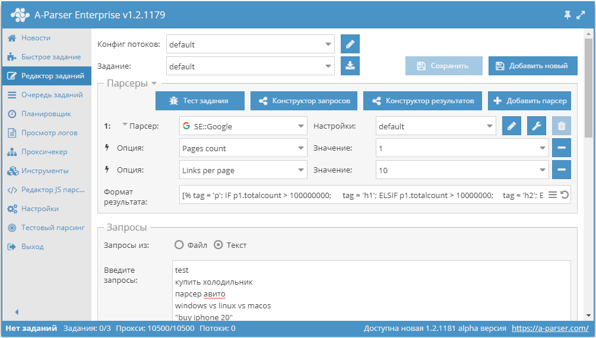Open result format lines menu icon

click(x=553, y=195)
